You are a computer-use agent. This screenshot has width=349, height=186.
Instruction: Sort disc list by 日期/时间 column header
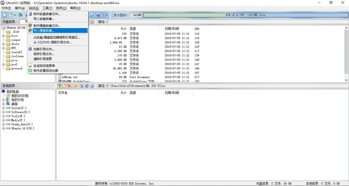point(178,29)
